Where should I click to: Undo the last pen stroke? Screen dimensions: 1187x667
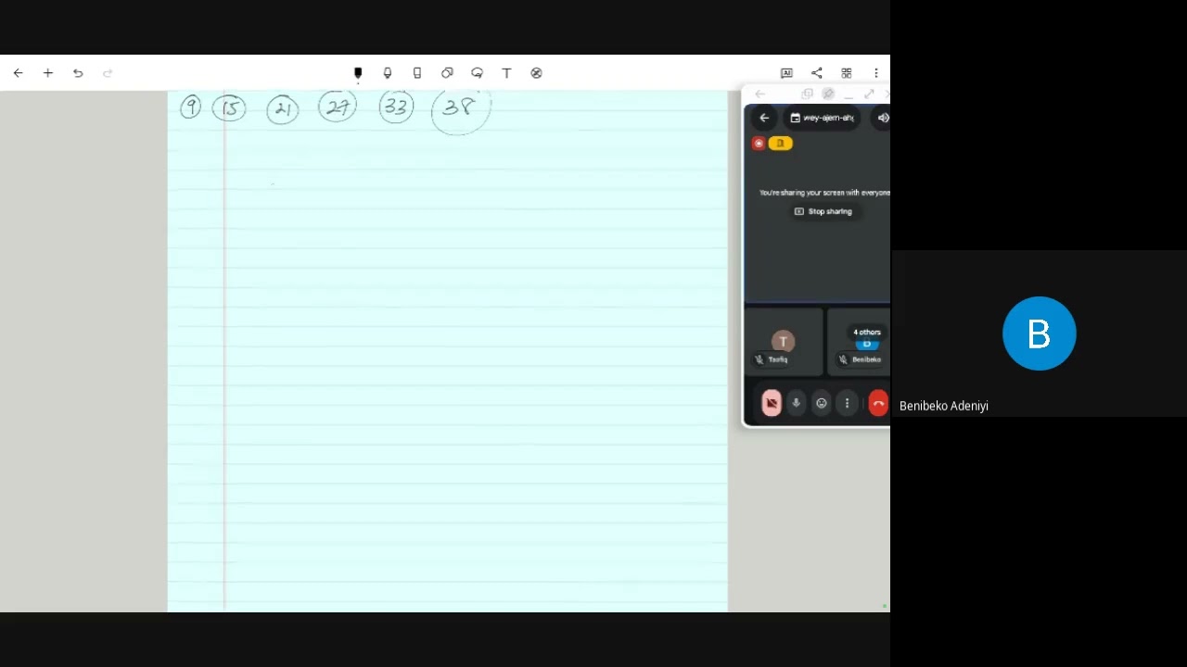tap(78, 73)
